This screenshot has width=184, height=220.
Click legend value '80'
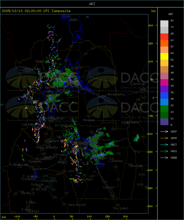172,20
